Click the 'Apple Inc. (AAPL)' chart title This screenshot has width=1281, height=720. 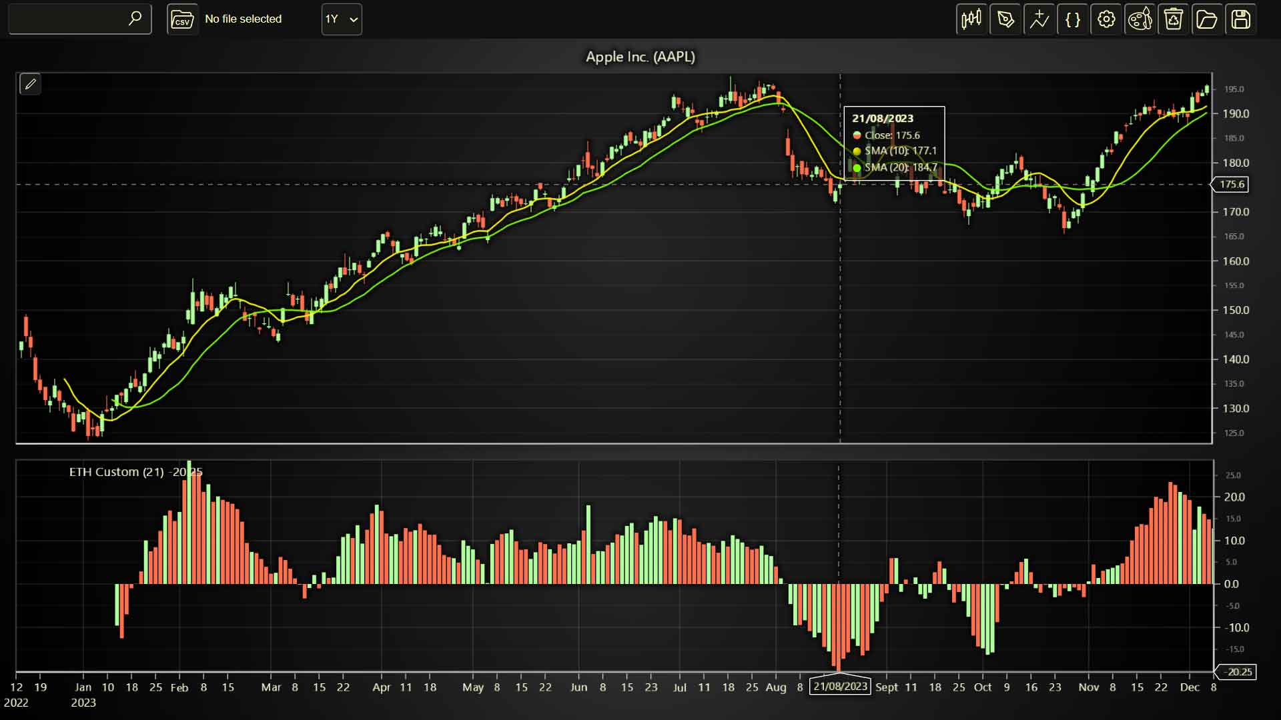pos(640,57)
